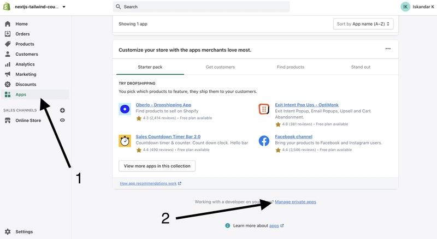This screenshot has width=437, height=239.
Task: Open the store name switcher dropdown
Action: [x=40, y=7]
